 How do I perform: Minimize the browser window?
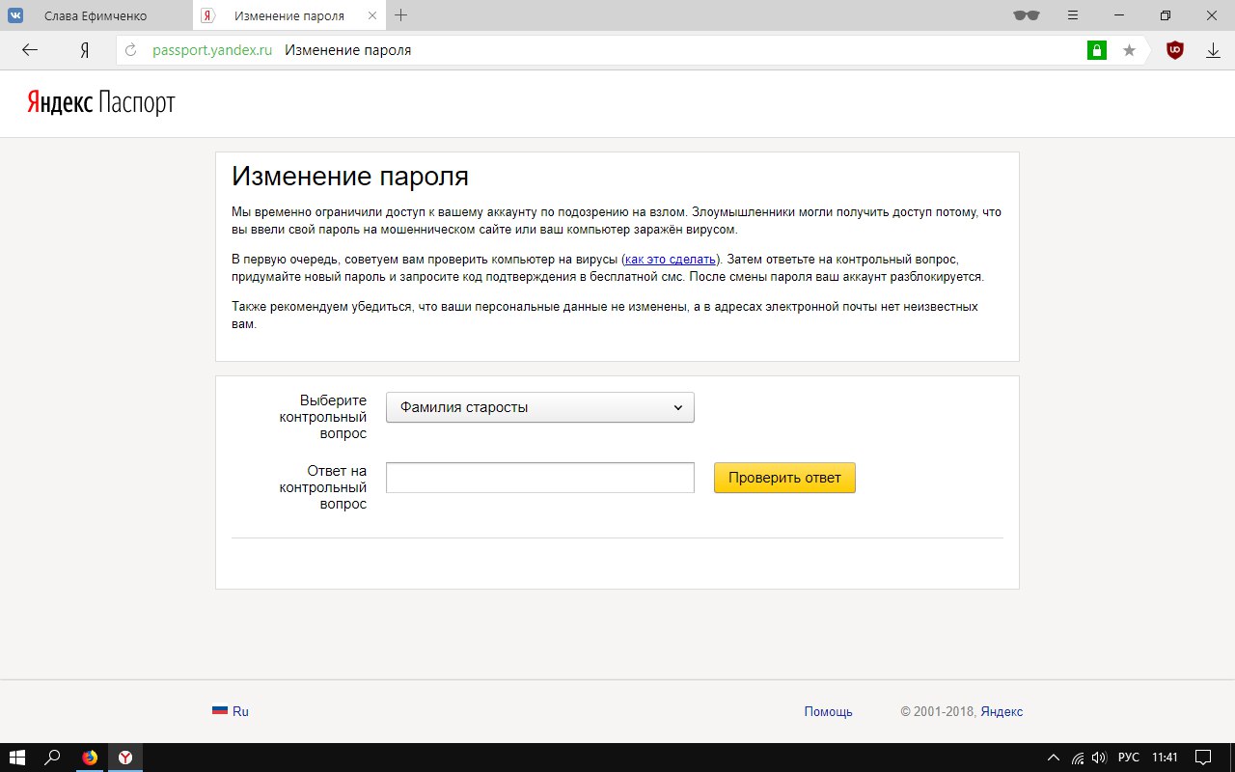click(x=1119, y=15)
